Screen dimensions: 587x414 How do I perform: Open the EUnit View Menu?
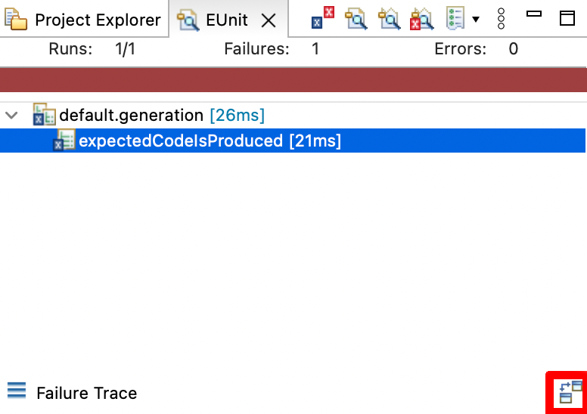tap(501, 19)
